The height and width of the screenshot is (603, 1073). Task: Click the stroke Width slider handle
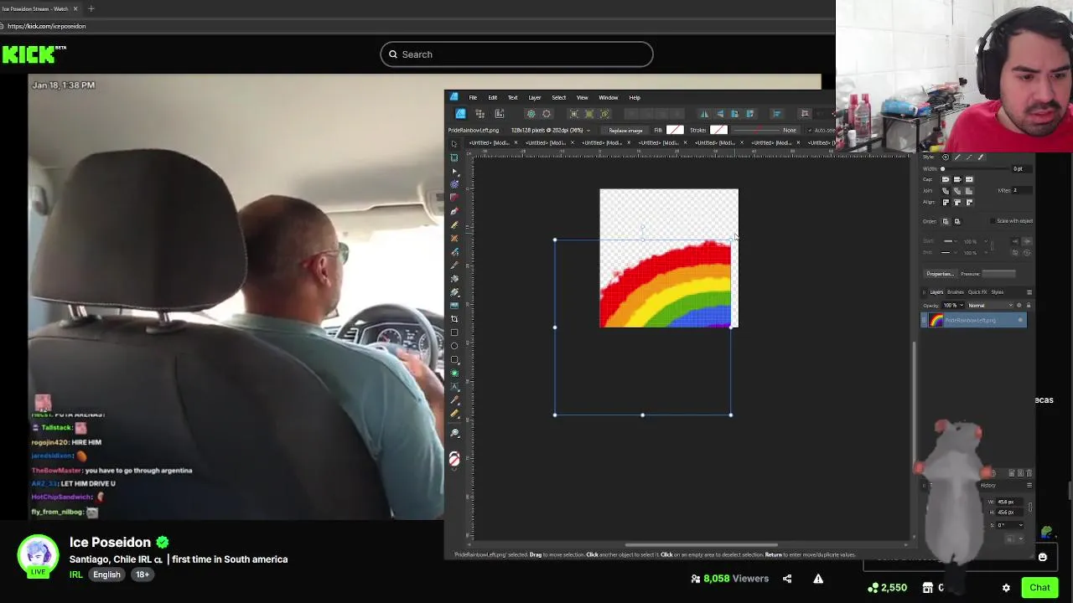pyautogui.click(x=942, y=168)
